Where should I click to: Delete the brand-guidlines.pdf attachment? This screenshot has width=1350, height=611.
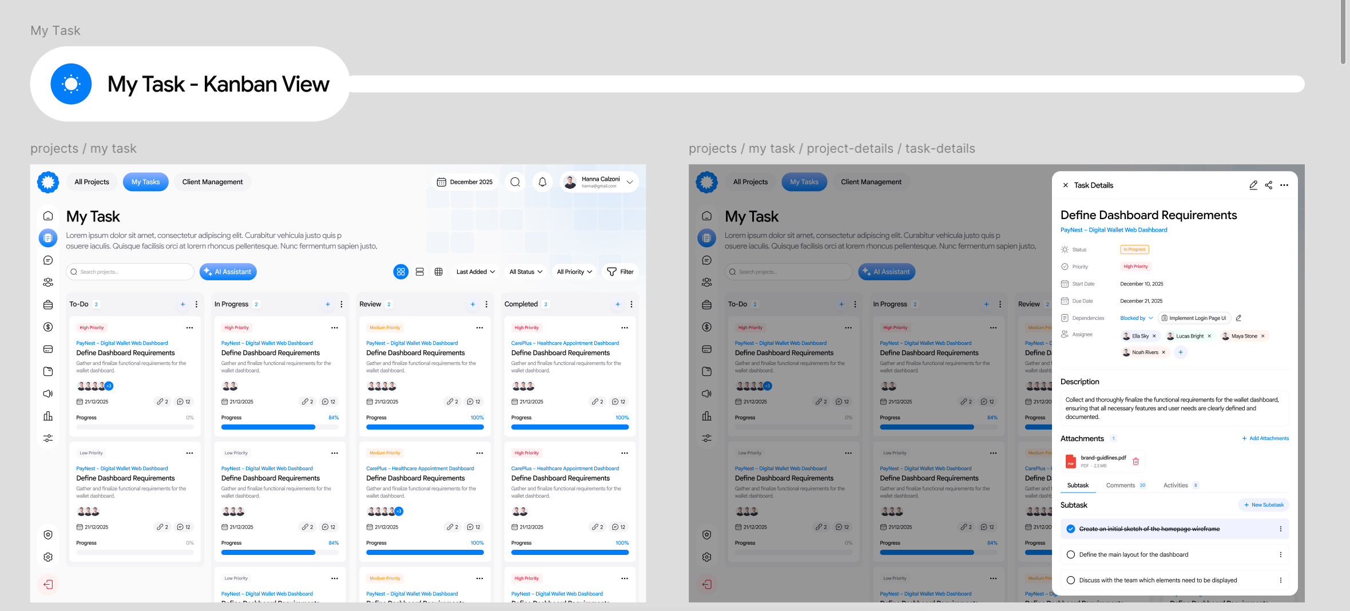(x=1135, y=462)
